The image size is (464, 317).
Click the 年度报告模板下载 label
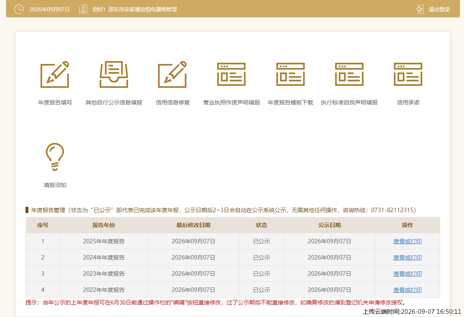pyautogui.click(x=290, y=102)
